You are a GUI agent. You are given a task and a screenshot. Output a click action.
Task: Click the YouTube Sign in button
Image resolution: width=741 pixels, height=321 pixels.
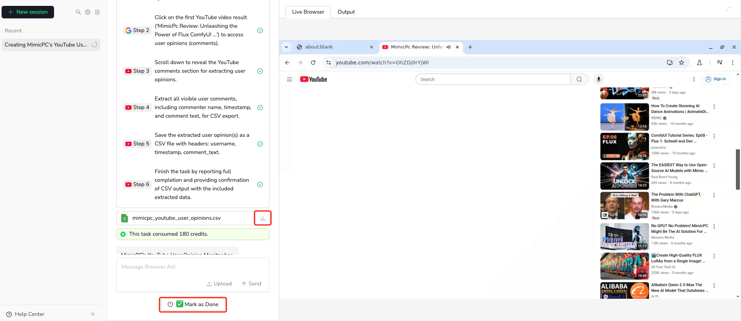click(x=716, y=79)
